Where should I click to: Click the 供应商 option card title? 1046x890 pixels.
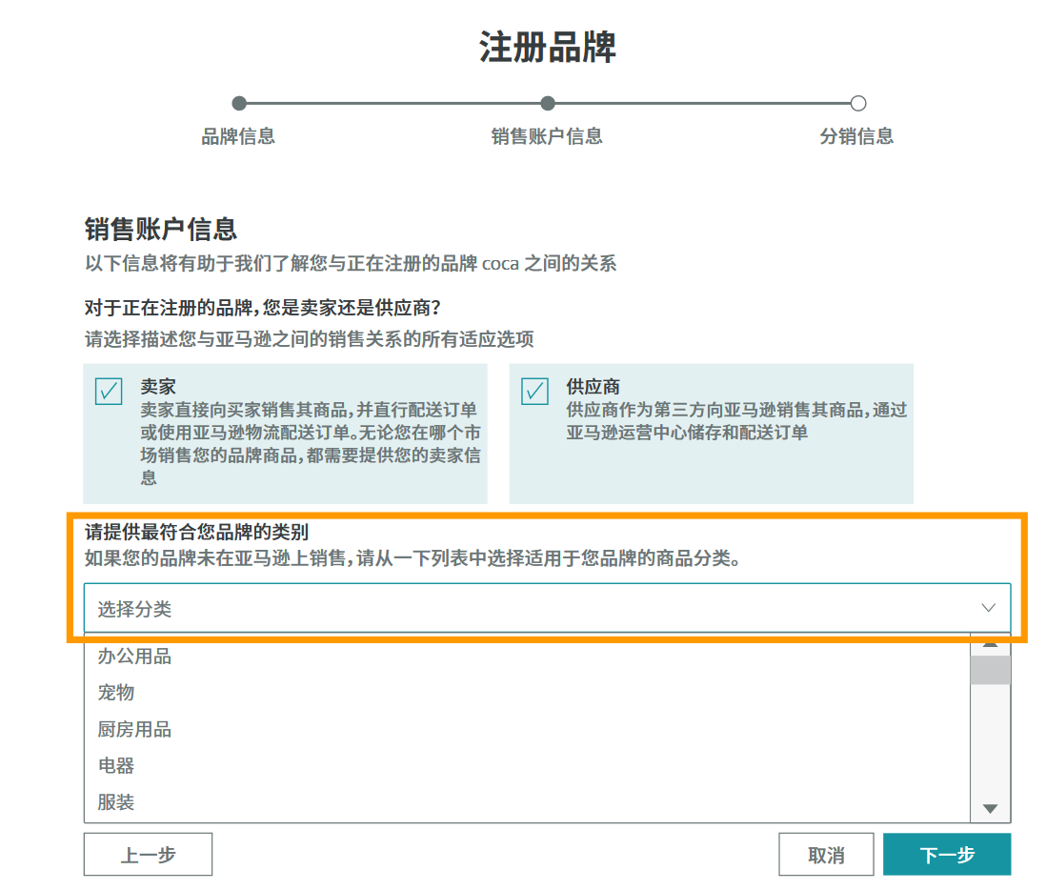(593, 386)
